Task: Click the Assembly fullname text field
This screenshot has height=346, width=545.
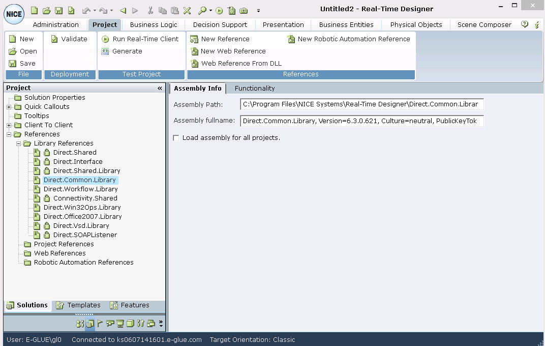Action: click(361, 121)
